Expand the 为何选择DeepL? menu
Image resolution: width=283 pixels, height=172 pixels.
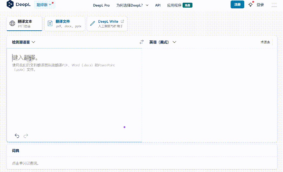point(132,5)
